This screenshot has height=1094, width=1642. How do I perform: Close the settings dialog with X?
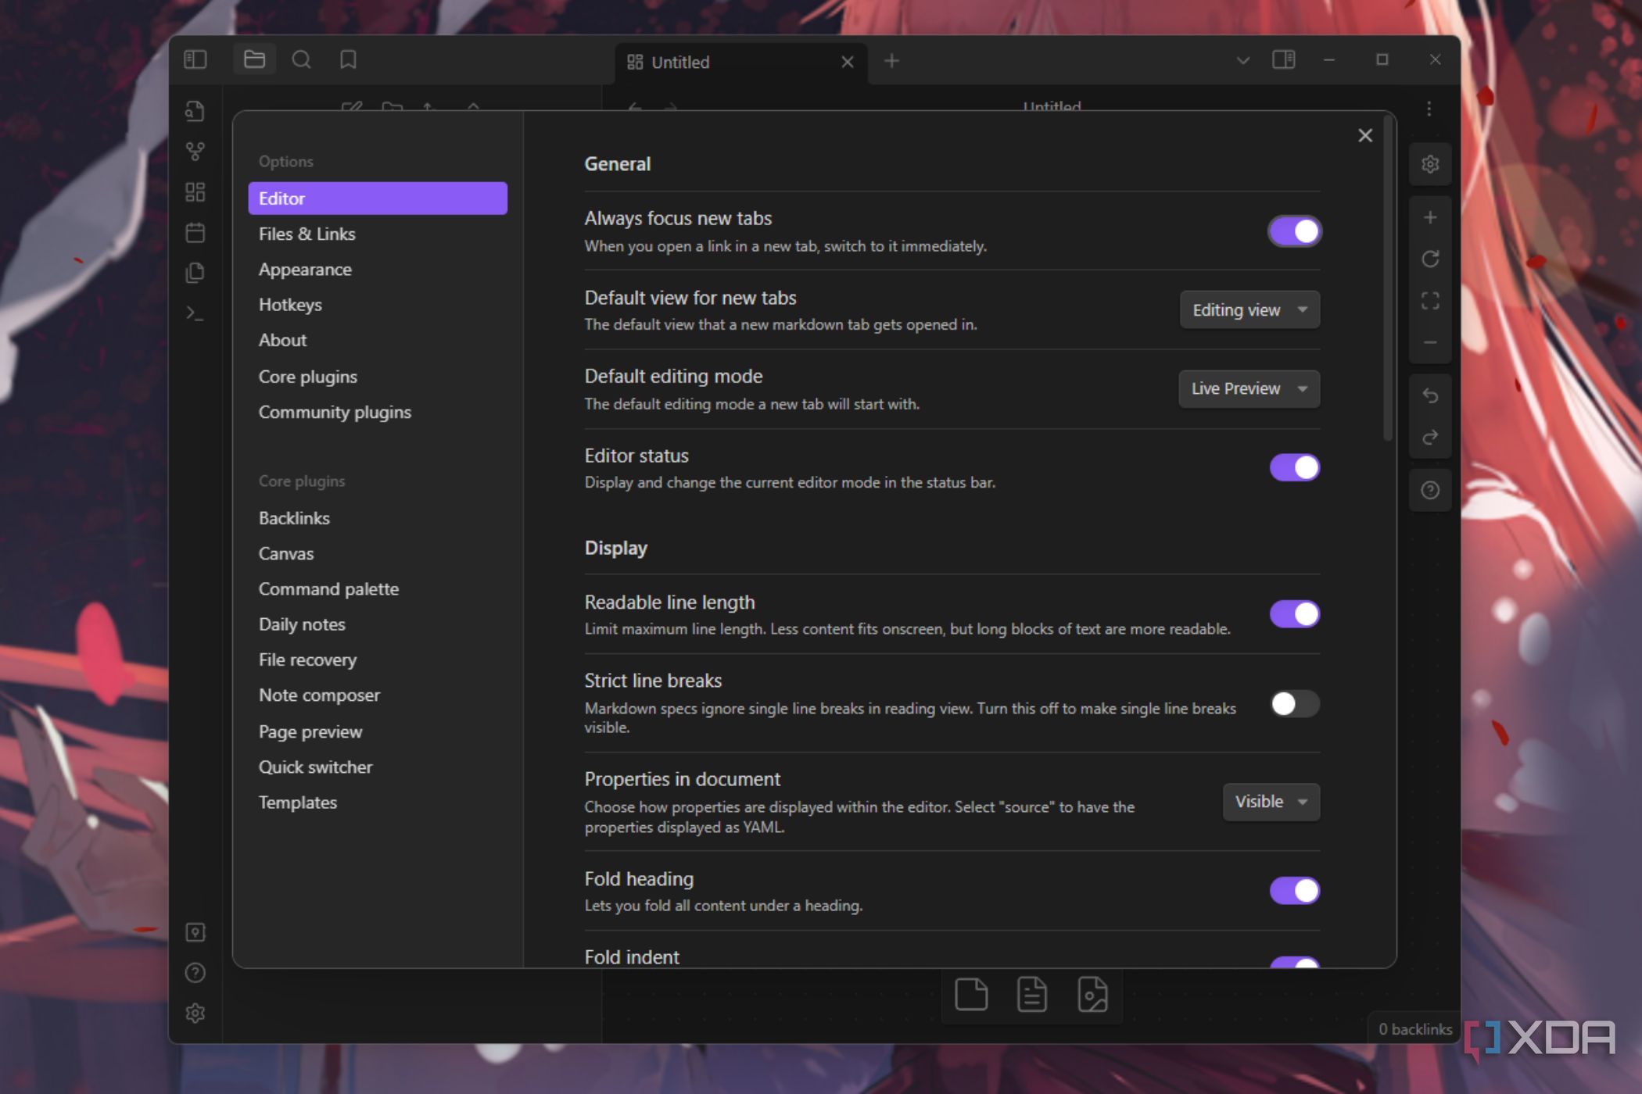coord(1365,136)
